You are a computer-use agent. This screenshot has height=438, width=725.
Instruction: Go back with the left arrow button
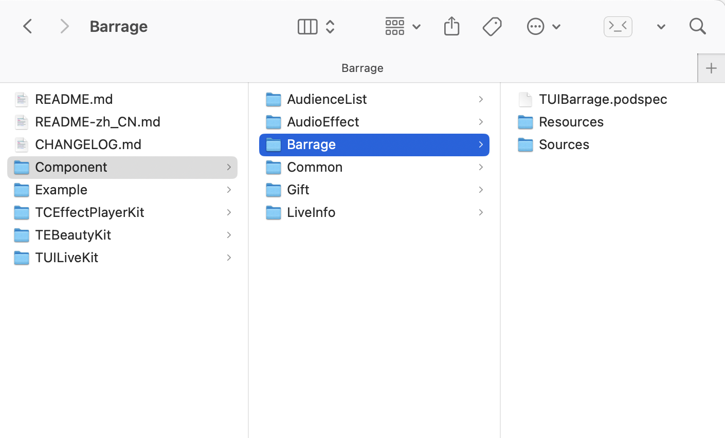[28, 26]
